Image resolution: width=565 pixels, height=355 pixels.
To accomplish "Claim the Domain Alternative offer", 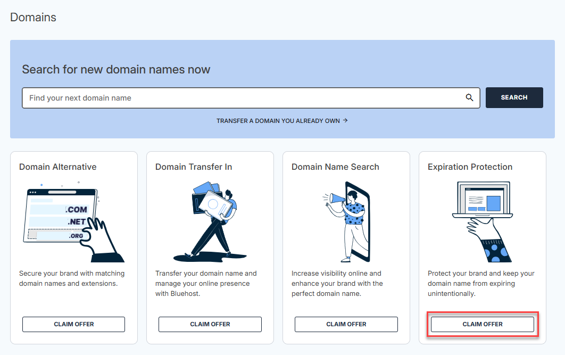I will [73, 324].
